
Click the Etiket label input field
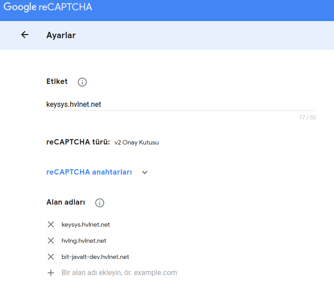coord(181,105)
